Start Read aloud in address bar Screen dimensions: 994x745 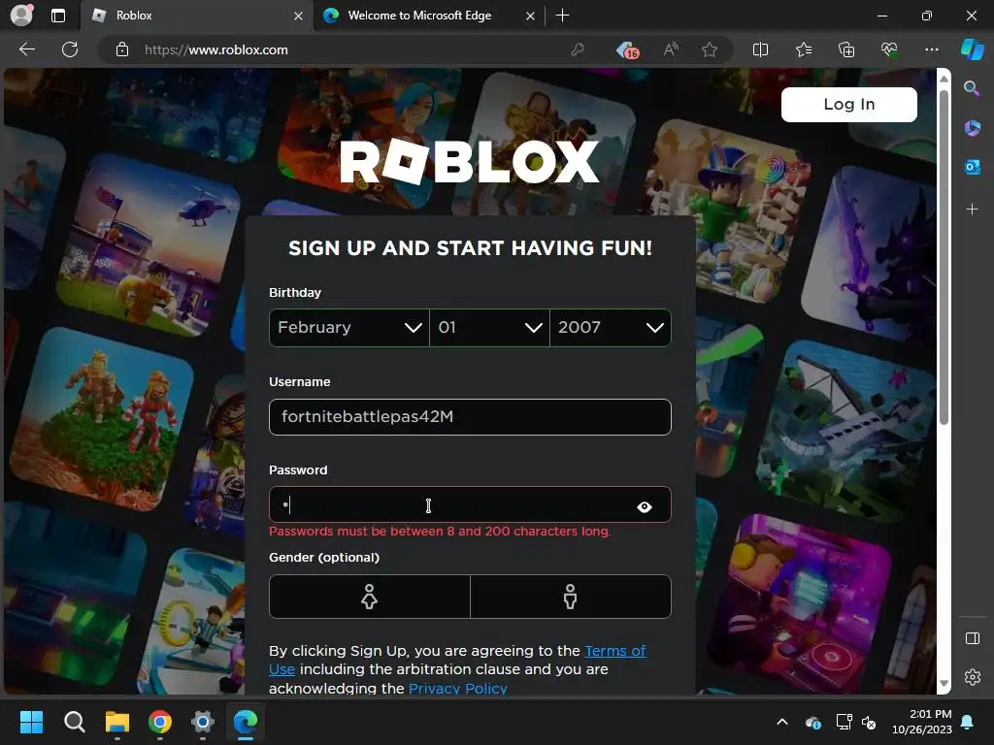[670, 49]
